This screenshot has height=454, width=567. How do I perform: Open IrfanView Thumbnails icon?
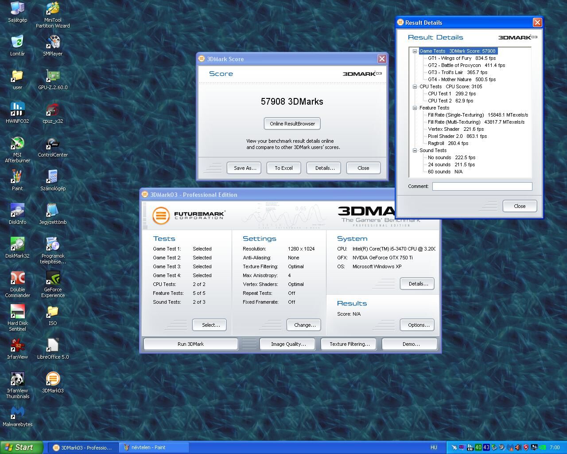(x=17, y=385)
